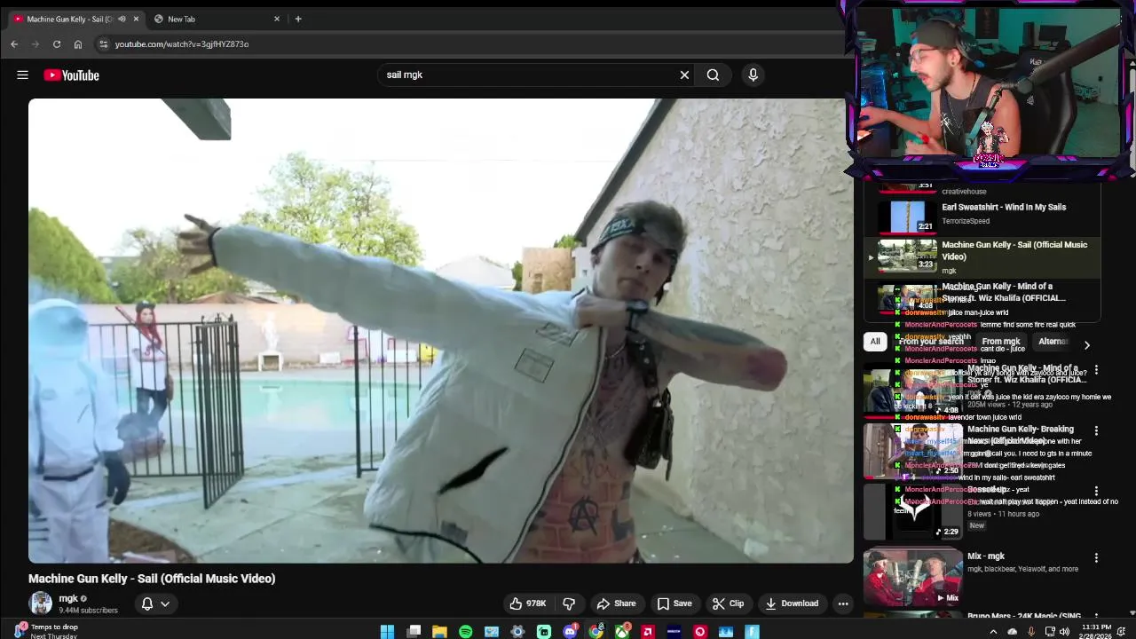Open the 2:29 short video thumbnail

point(913,511)
